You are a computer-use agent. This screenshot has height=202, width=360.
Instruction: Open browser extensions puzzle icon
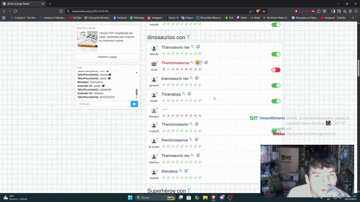319,11
